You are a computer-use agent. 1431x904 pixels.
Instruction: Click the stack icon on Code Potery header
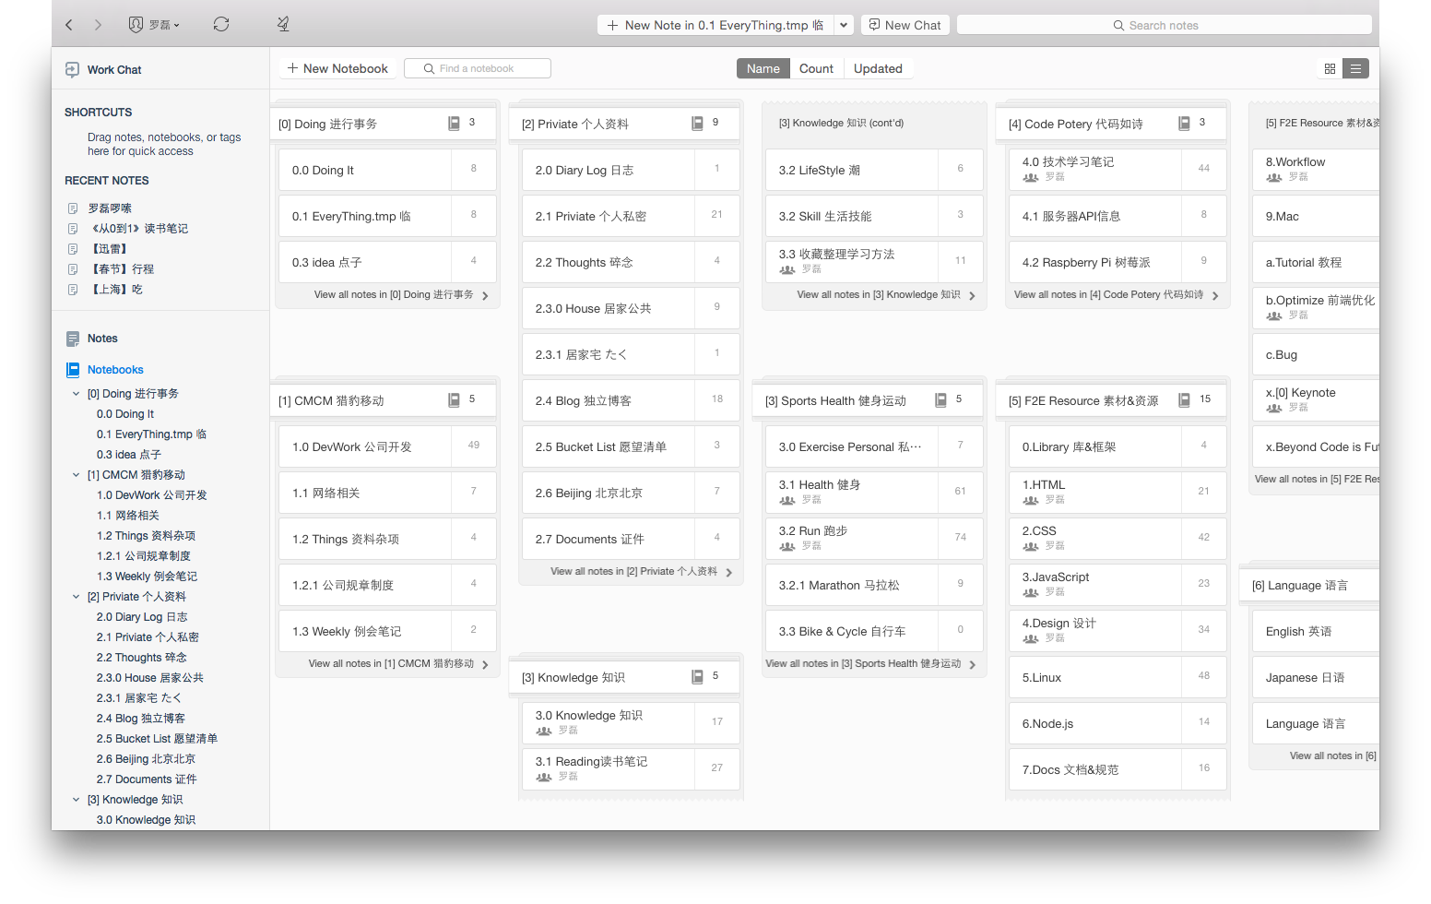pyautogui.click(x=1184, y=124)
